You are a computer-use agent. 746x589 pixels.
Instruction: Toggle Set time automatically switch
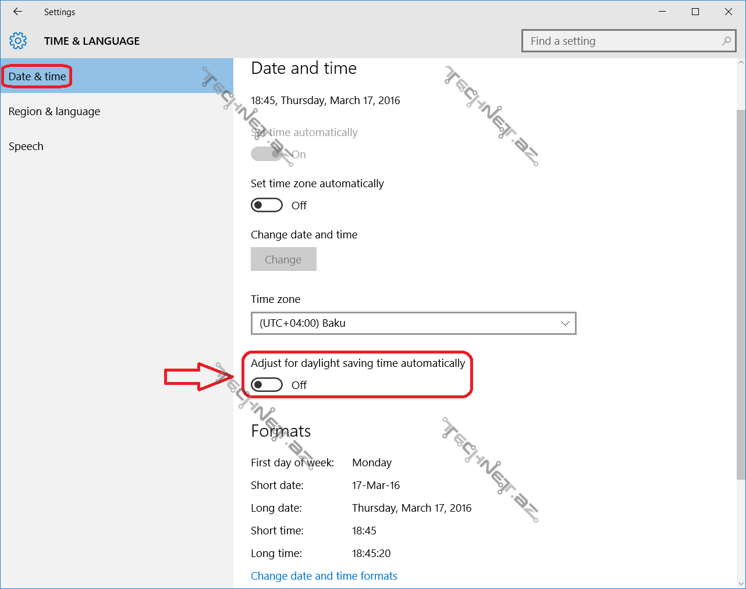(x=267, y=154)
